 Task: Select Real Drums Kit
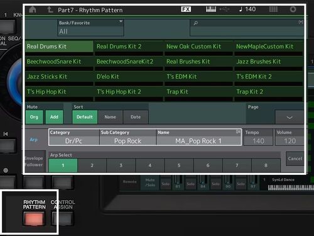[59, 47]
